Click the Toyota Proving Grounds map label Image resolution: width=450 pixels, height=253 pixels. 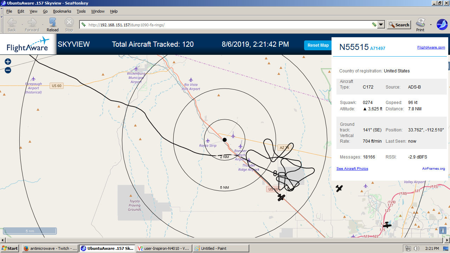(135, 206)
